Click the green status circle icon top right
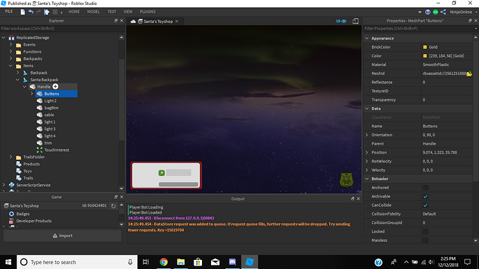This screenshot has width=479, height=269. click(435, 12)
